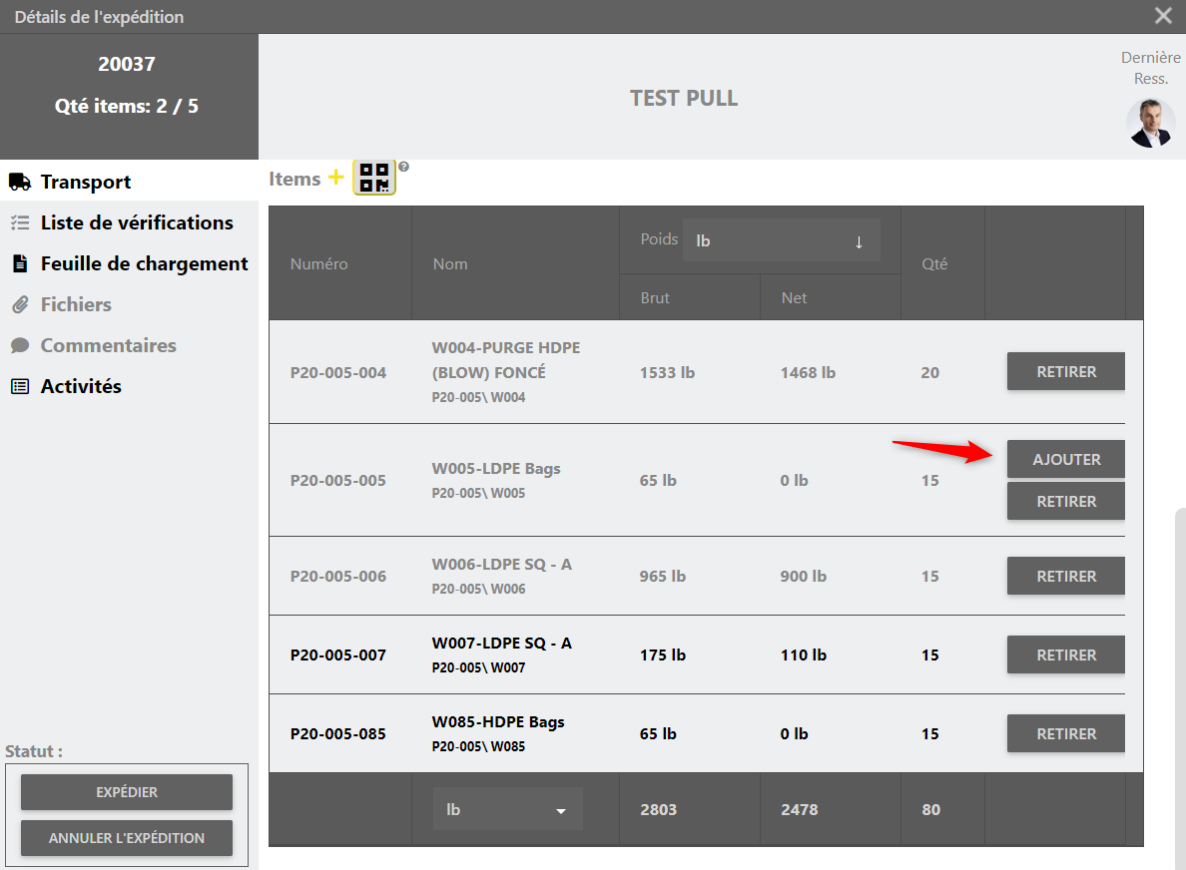The image size is (1186, 870).
Task: Open the help question mark icon
Action: click(x=404, y=167)
